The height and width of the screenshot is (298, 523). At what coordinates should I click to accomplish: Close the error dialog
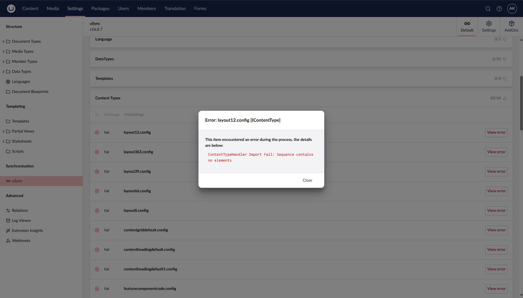307,180
